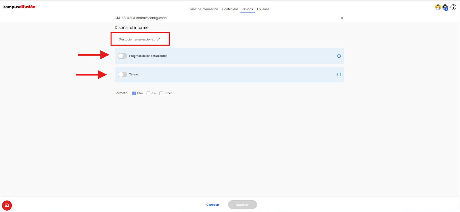Image resolution: width=460 pixels, height=212 pixels.
Task: Click the Exportar button
Action: point(242,205)
